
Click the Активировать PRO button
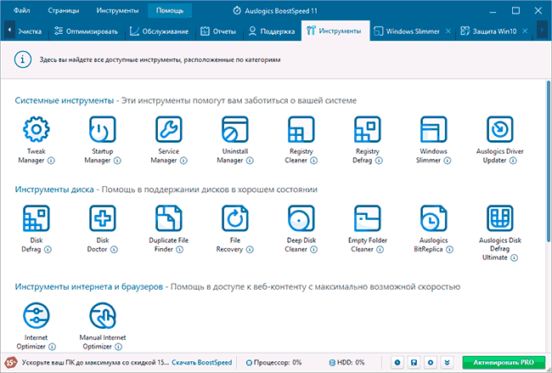[504, 363]
